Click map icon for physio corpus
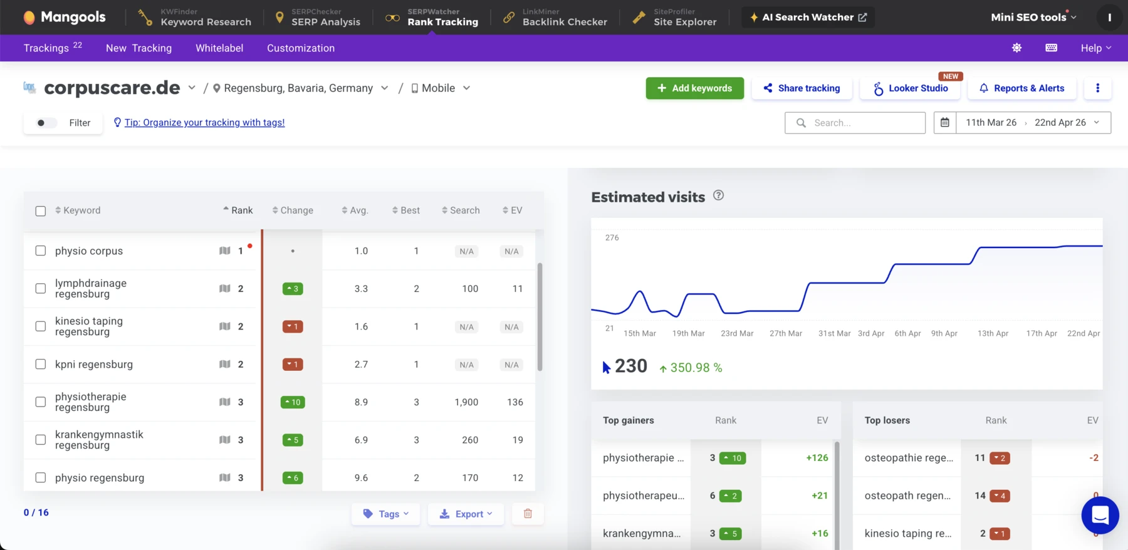 pyautogui.click(x=224, y=251)
